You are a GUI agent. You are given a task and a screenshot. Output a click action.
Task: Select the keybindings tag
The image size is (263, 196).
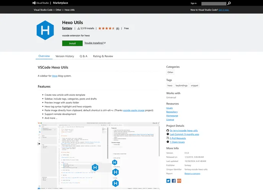pos(182,85)
